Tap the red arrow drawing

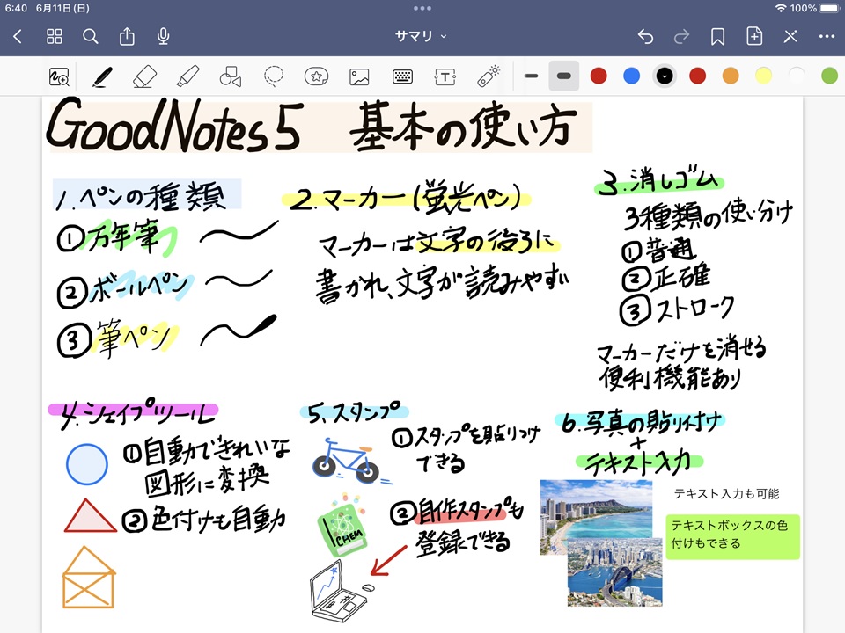click(388, 561)
